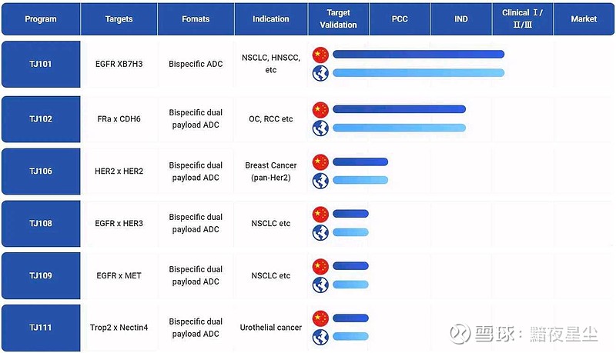Click the globe icon in TJ101 row
Viewport: 616px width, 353px height.
320,73
